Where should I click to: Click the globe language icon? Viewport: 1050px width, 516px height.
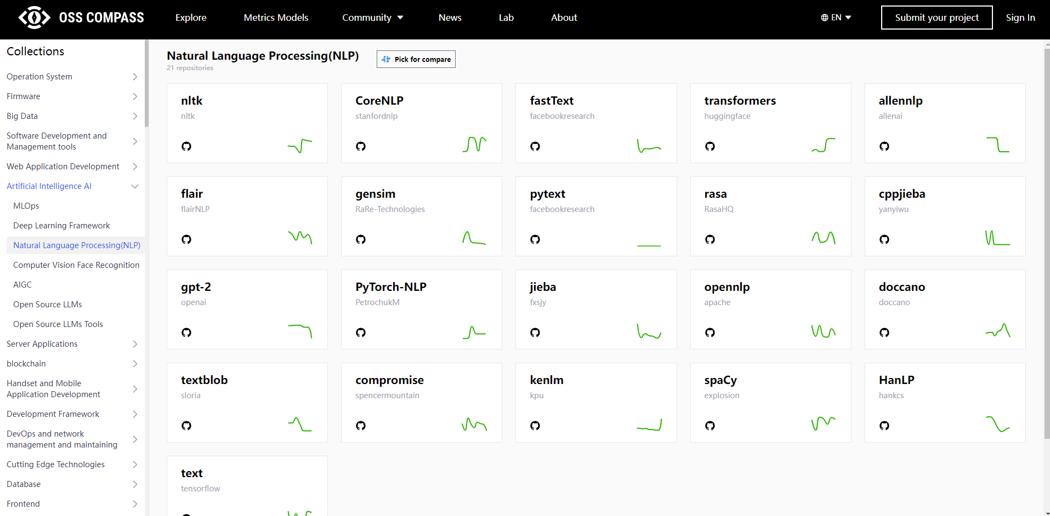(824, 18)
